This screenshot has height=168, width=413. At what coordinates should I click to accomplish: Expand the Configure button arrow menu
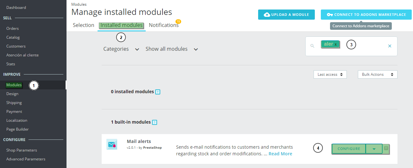click(374, 149)
